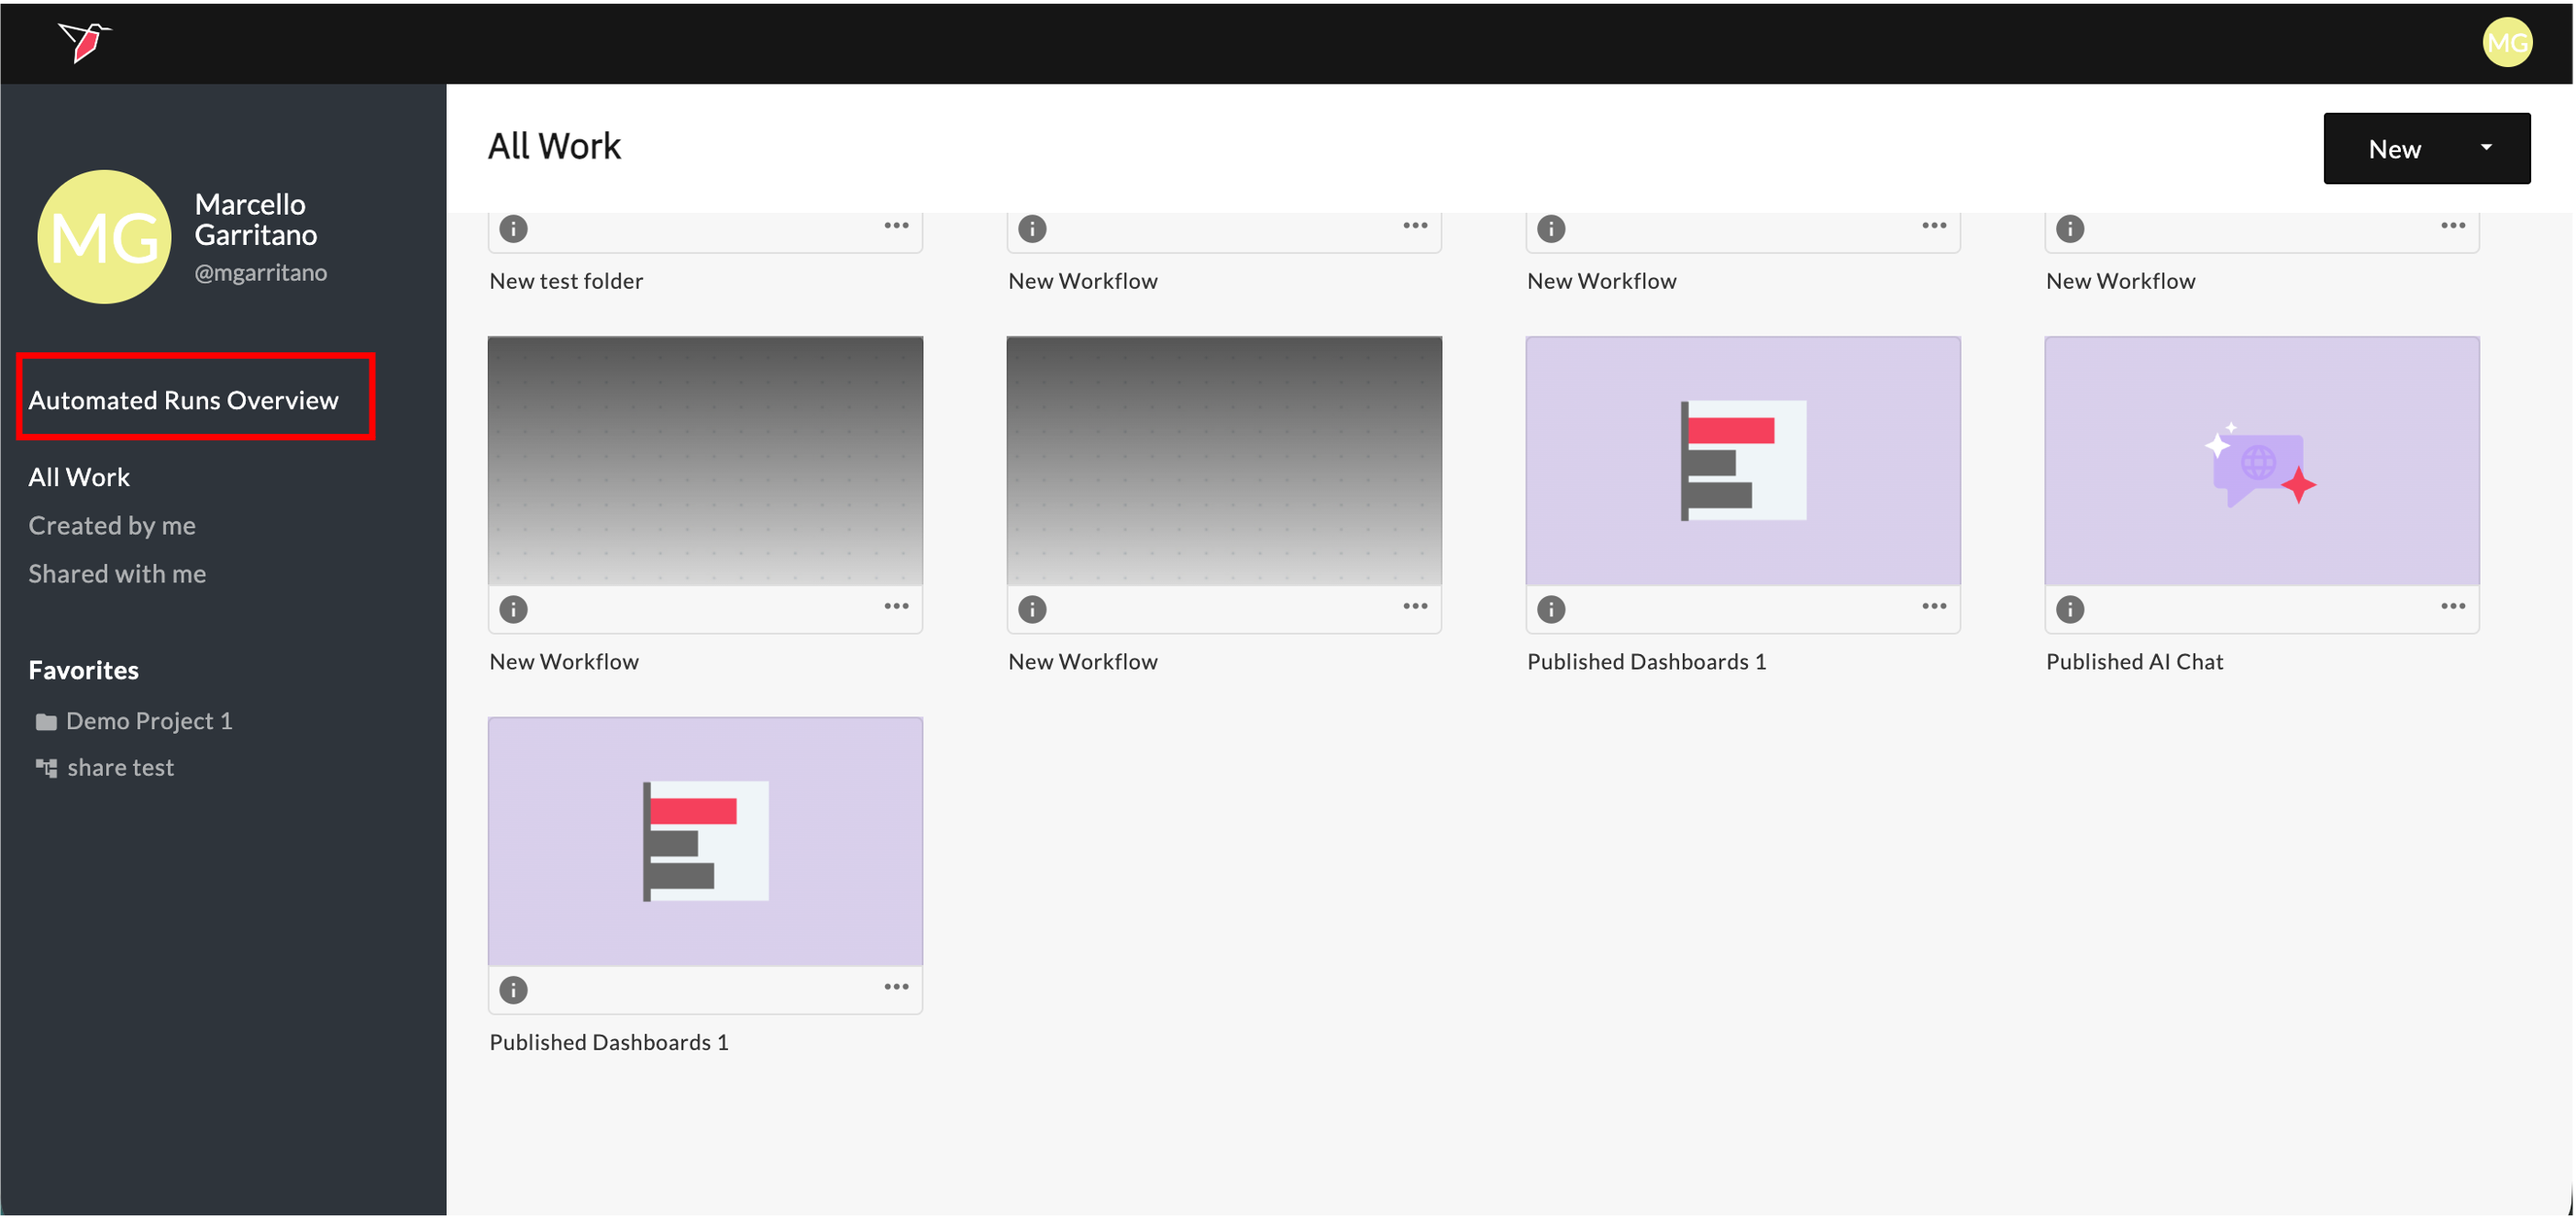Click the share test workflow icon in Favorites
This screenshot has width=2576, height=1219.
[x=46, y=768]
